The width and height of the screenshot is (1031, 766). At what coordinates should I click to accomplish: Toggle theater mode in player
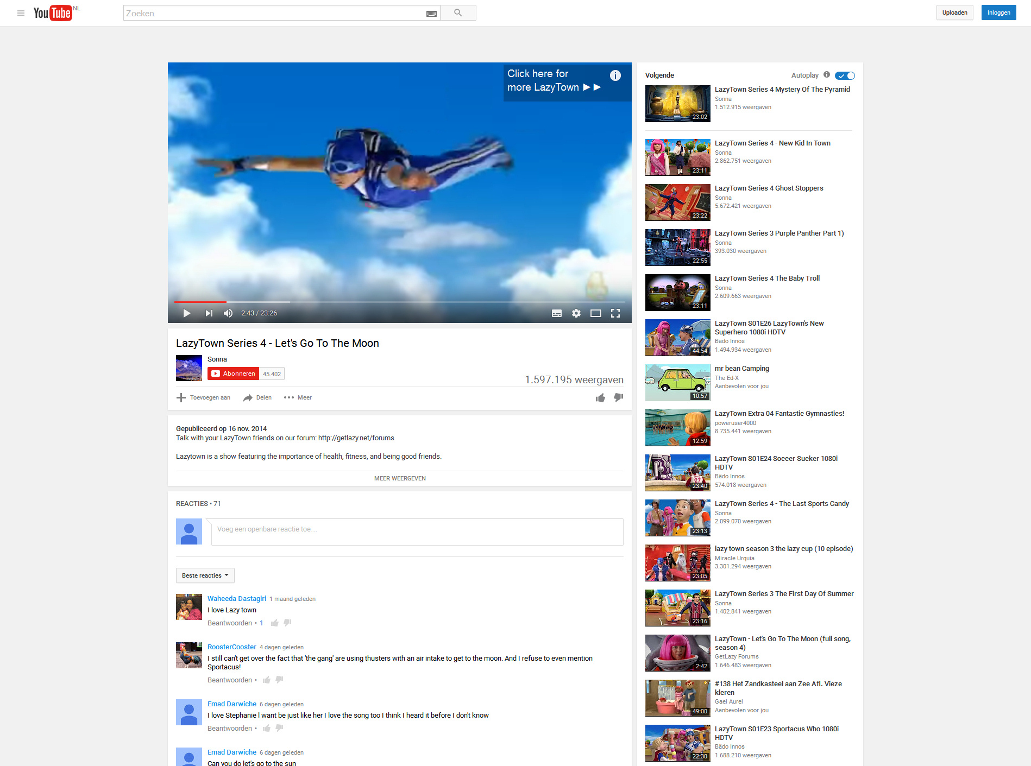(x=596, y=313)
